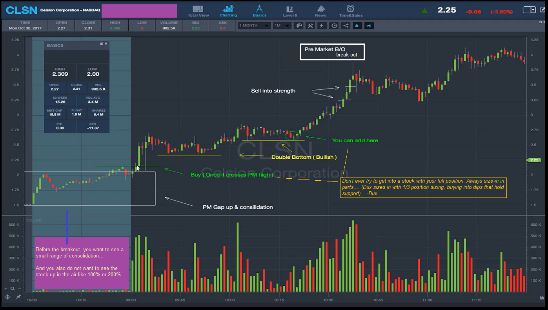Click HIGH 2.309 in BASICS panel

click(x=60, y=72)
